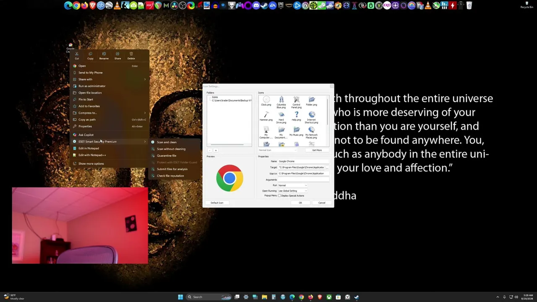Choose Submit files for analysis
The height and width of the screenshot is (302, 537).
pos(174,169)
